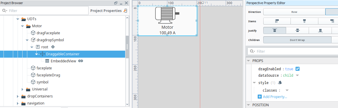Collapse the root node
Screen dimensions: 338x108
(32, 47)
